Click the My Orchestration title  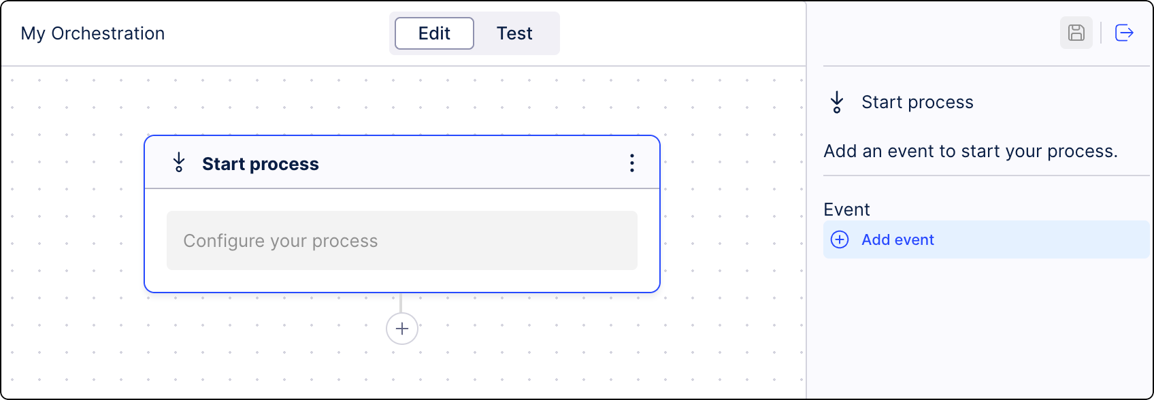click(93, 33)
